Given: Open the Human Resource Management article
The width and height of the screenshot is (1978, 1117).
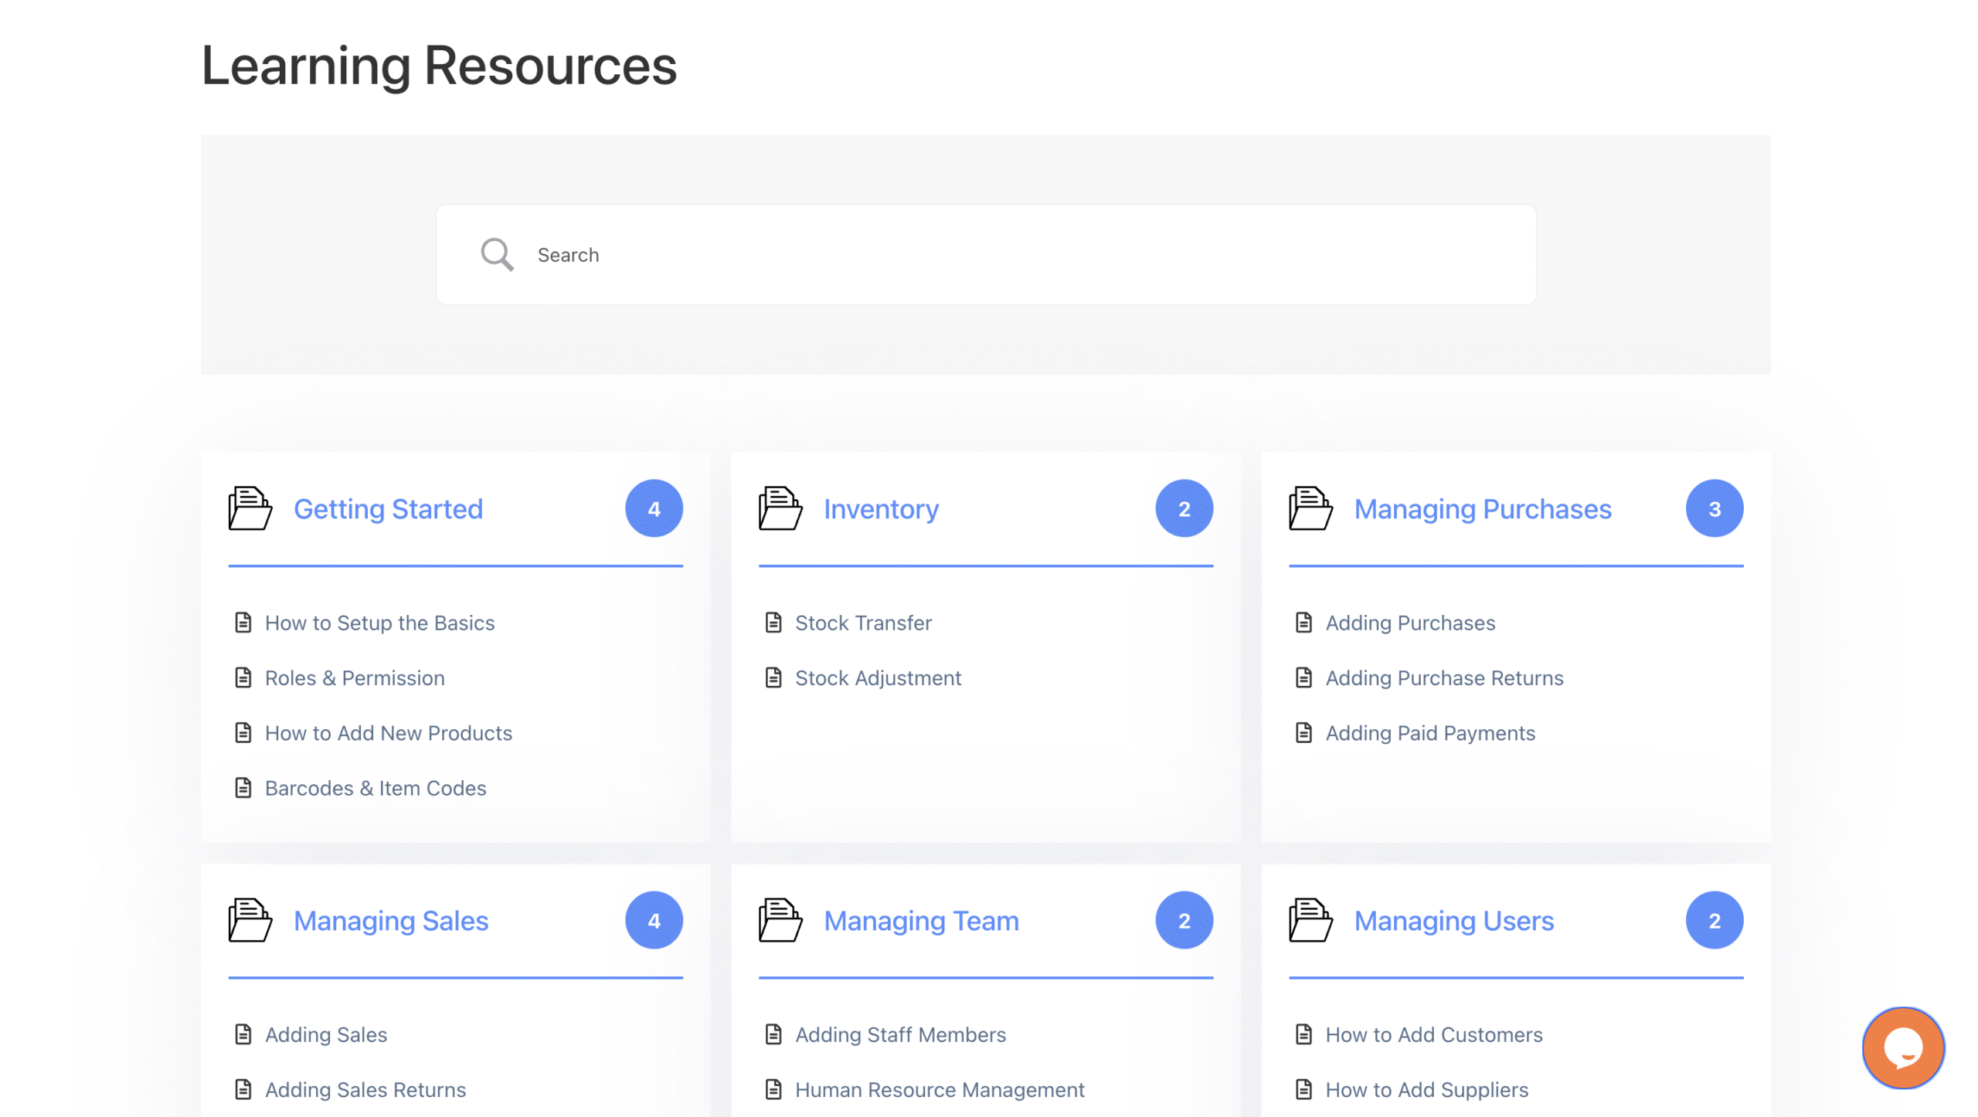Looking at the screenshot, I should tap(940, 1089).
